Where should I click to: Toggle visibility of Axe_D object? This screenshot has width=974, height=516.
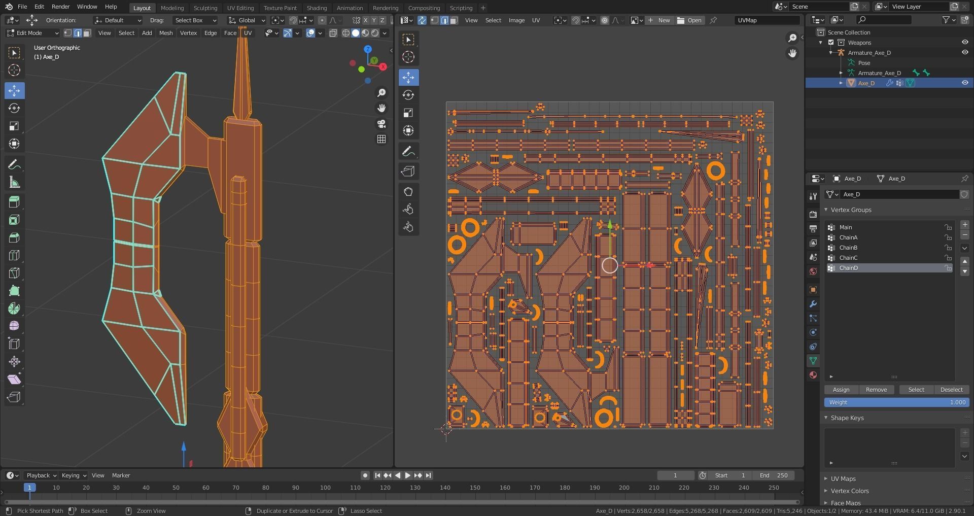[965, 83]
